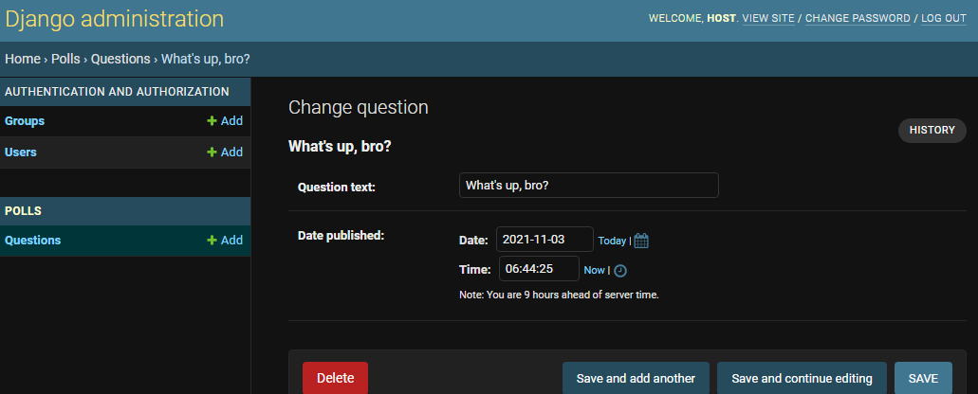
Task: Click the Django administration title
Action: click(114, 19)
